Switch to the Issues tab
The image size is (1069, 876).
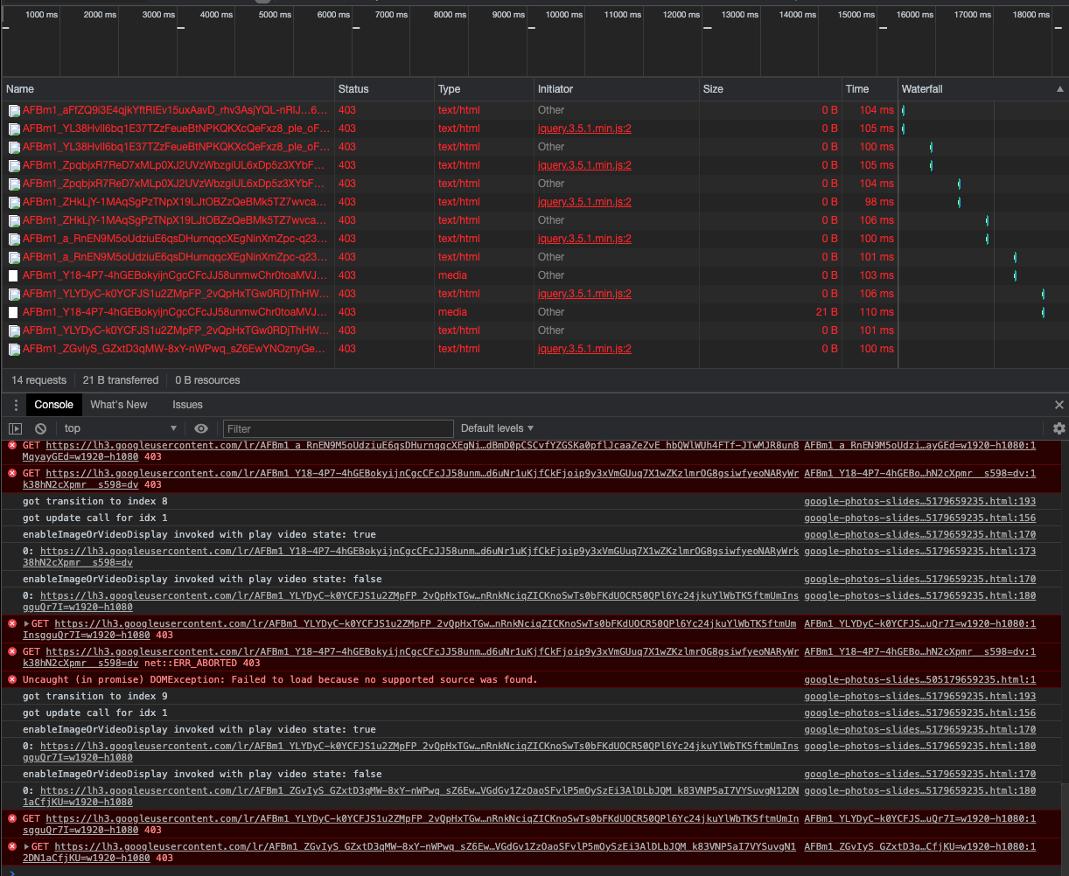pos(187,405)
